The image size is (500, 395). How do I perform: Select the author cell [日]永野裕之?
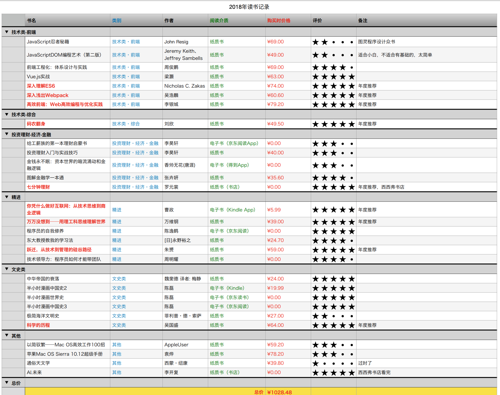click(185, 240)
